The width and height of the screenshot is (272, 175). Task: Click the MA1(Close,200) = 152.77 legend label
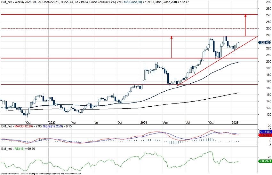pos(172,2)
